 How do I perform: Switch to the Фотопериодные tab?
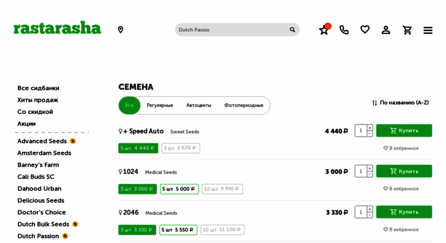[x=244, y=105]
